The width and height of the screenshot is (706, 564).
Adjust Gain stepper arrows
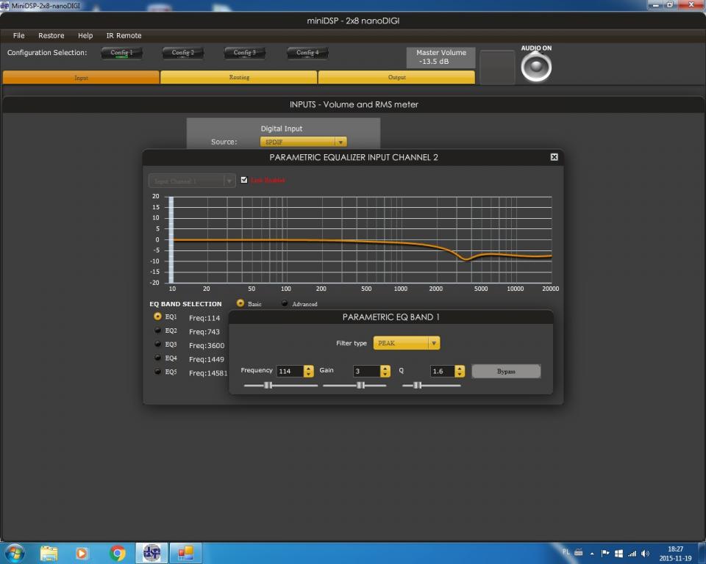(385, 371)
